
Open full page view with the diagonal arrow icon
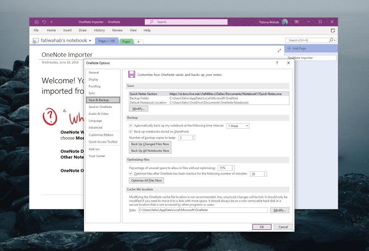[279, 50]
